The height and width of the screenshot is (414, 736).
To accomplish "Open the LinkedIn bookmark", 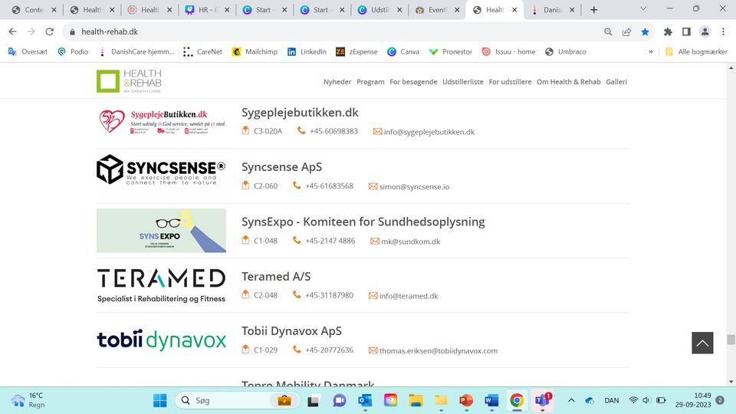I will tap(307, 51).
